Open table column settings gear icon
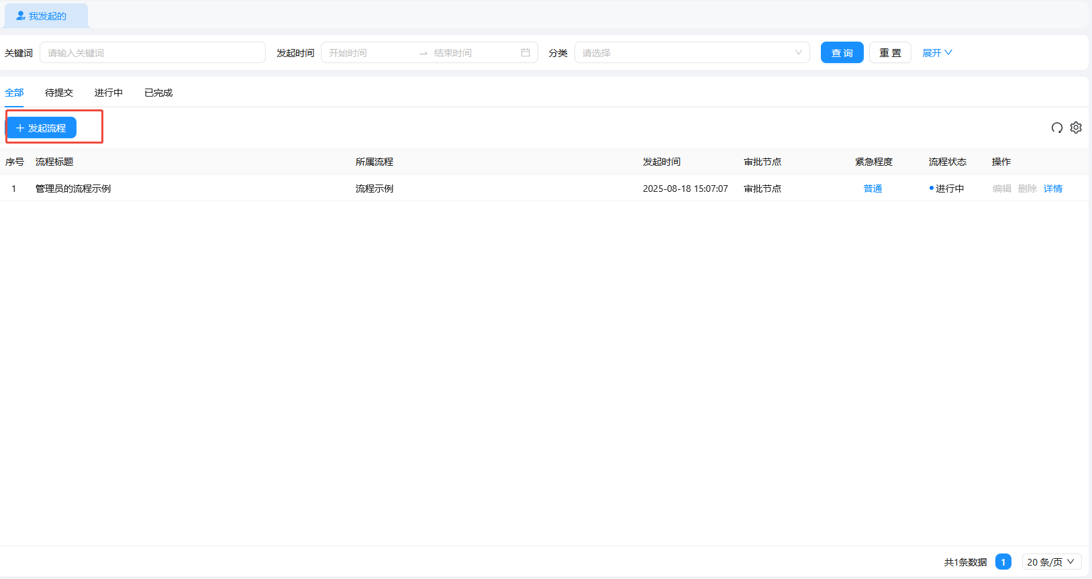This screenshot has height=579, width=1092. click(1076, 127)
